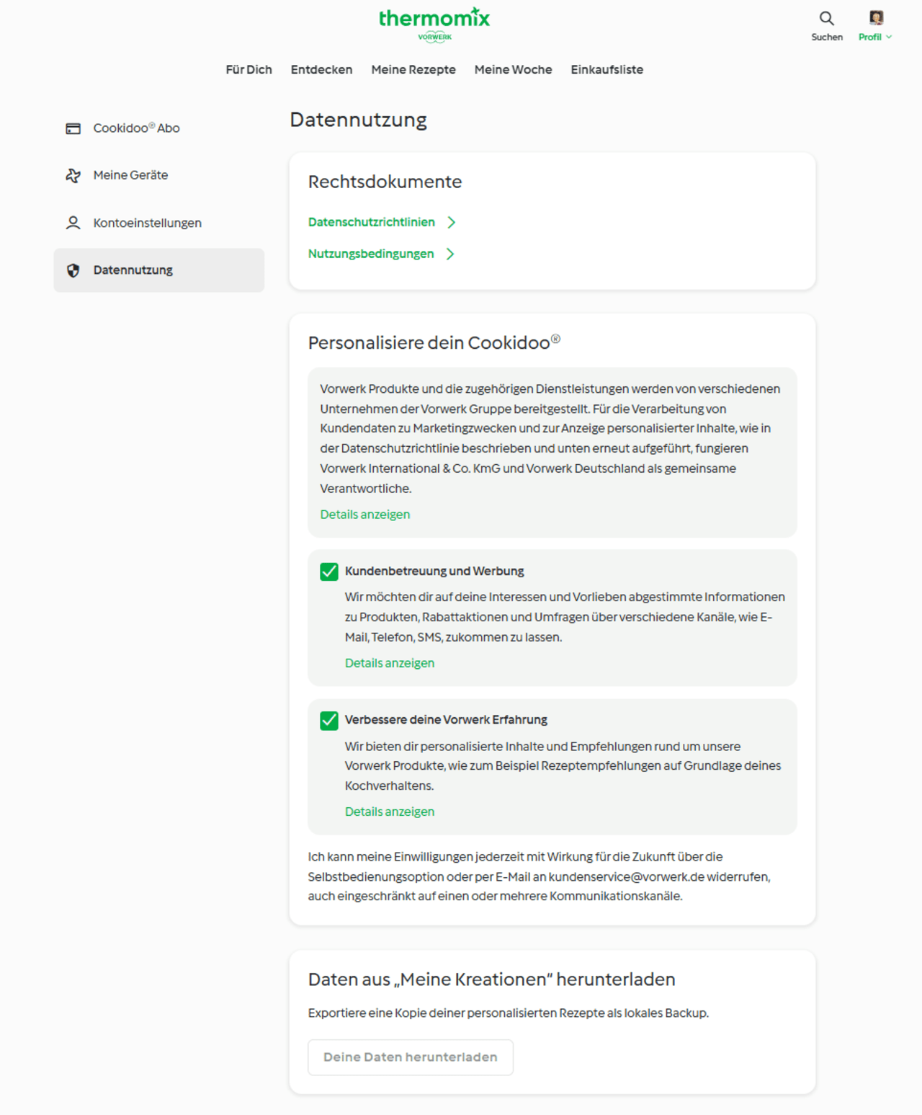The image size is (922, 1115).
Task: Click chevron next to Nutzungsbedingungen
Action: pyautogui.click(x=450, y=254)
